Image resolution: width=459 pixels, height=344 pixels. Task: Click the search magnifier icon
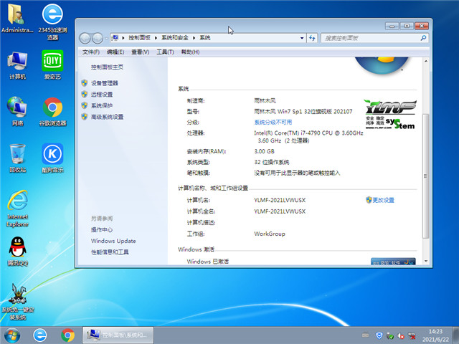pos(423,38)
